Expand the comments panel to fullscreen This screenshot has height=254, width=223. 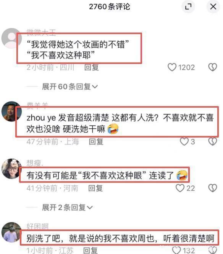point(188,7)
